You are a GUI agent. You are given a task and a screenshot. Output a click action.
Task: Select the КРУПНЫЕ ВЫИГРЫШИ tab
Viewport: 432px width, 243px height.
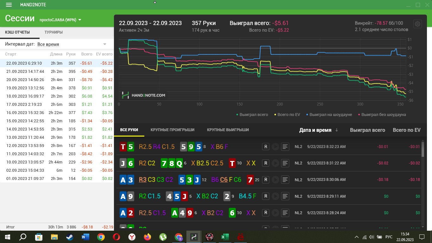click(x=228, y=130)
